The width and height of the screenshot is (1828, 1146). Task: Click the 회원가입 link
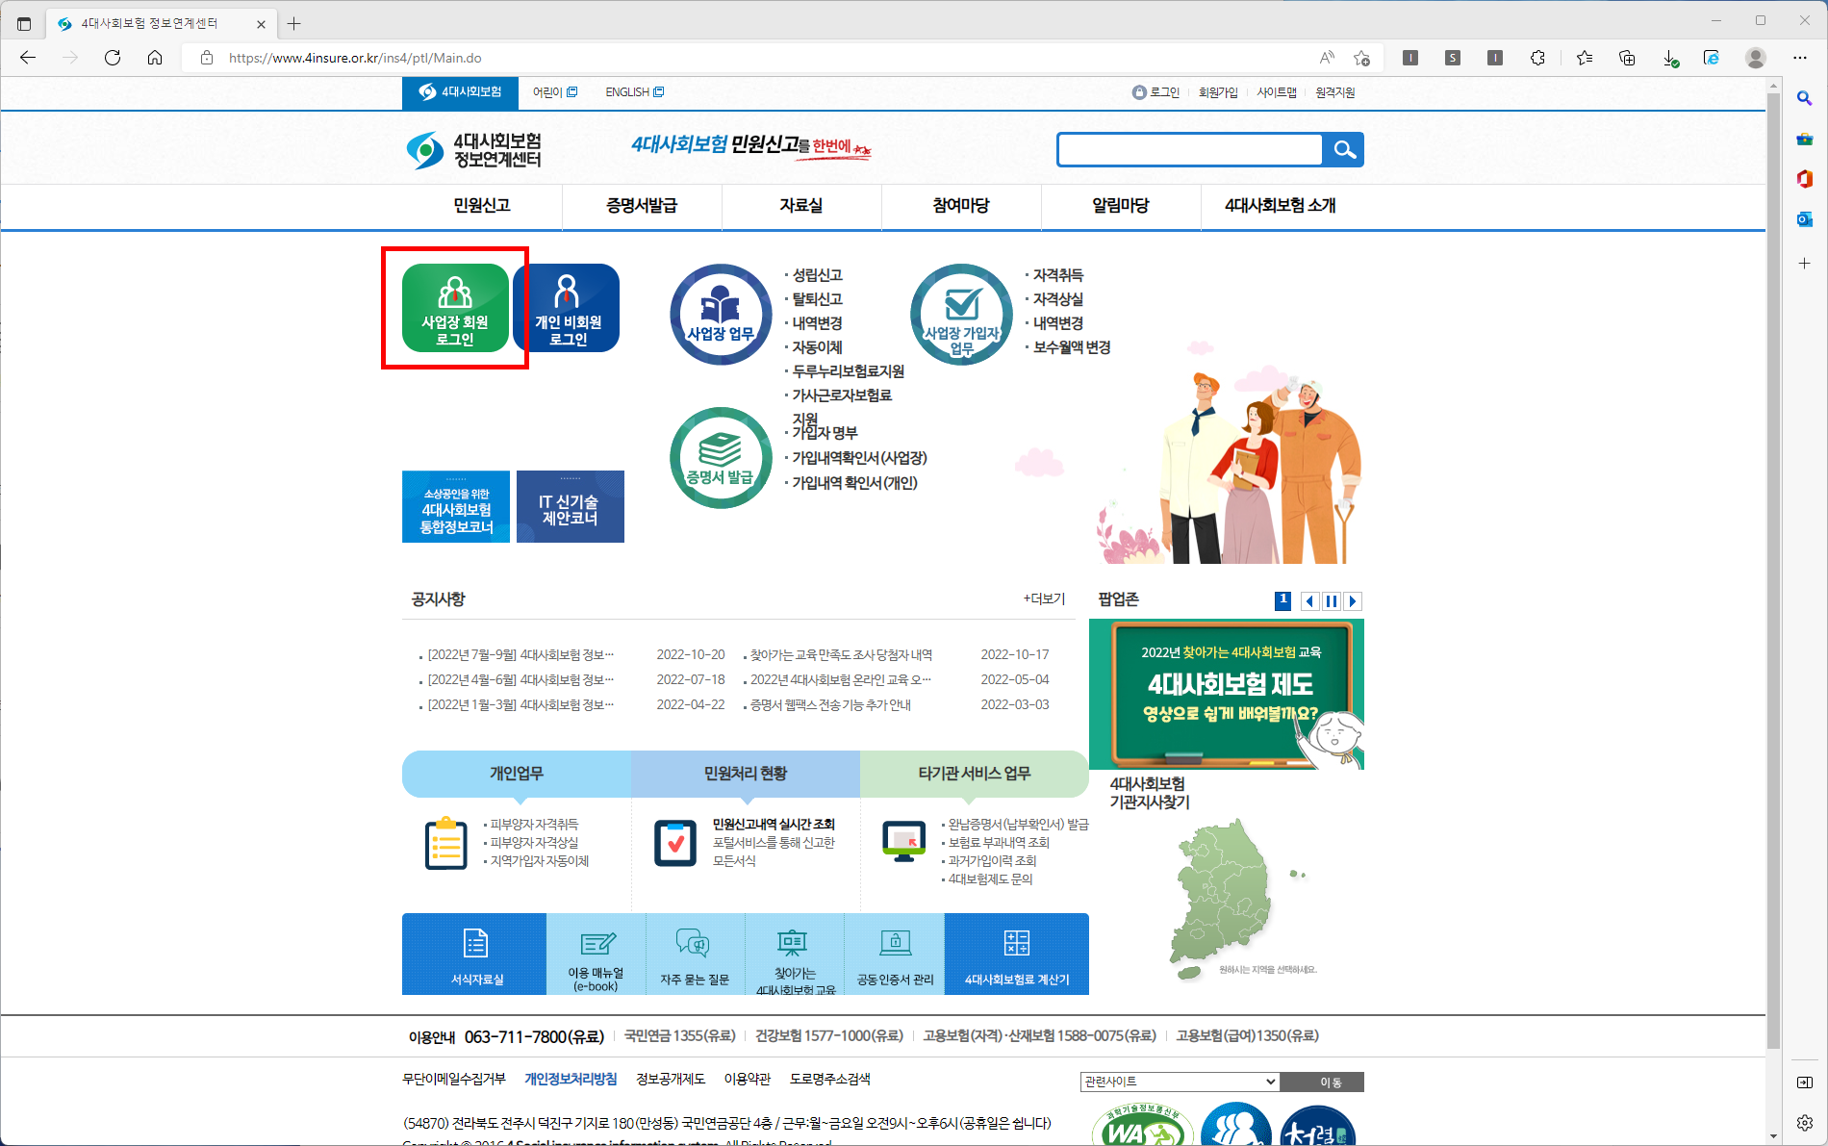point(1218,92)
